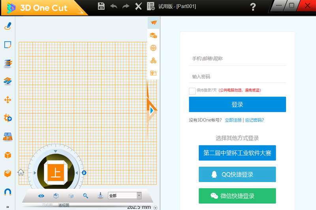Click the home view icon near view cube
This screenshot has height=210, width=316.
(x=21, y=172)
